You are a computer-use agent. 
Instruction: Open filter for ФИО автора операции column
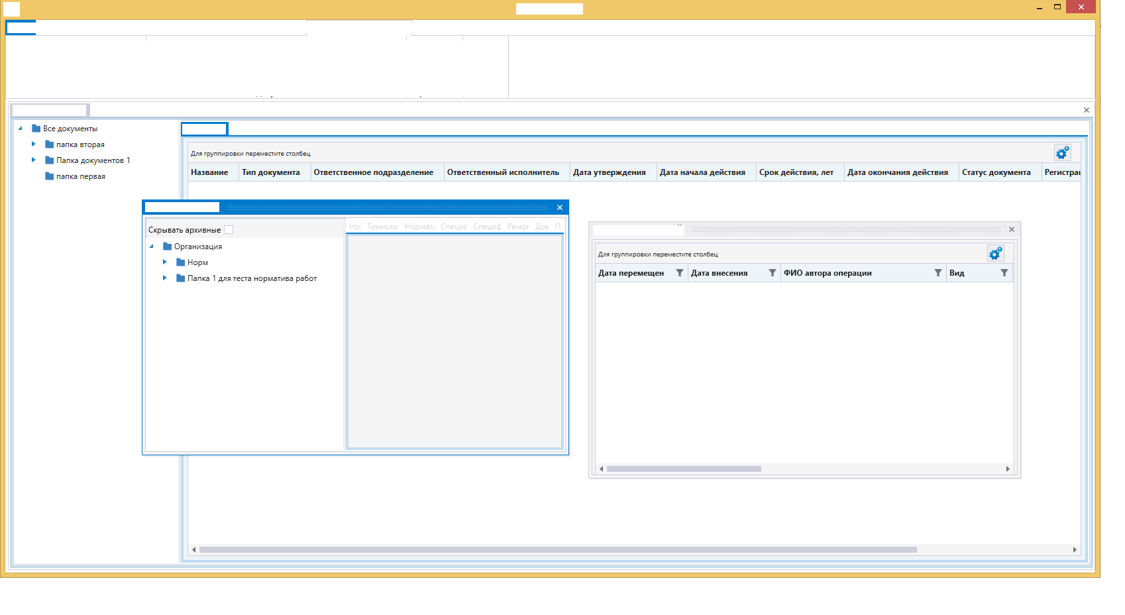[938, 273]
